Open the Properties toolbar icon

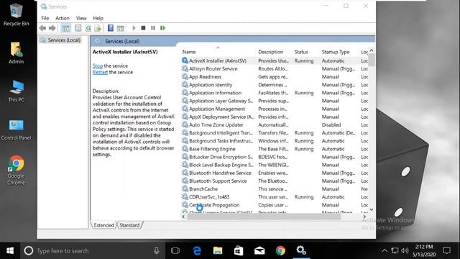coord(78,28)
